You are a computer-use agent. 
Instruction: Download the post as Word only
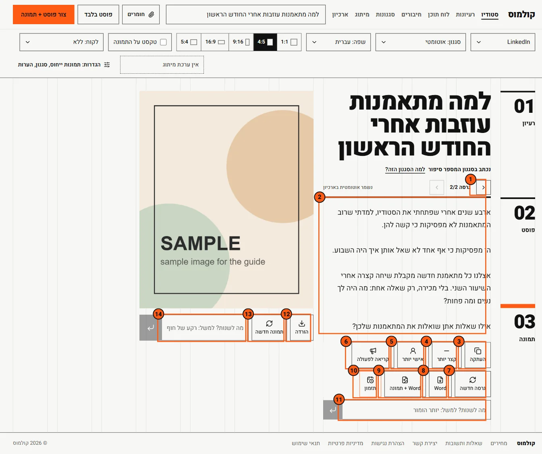(x=440, y=384)
